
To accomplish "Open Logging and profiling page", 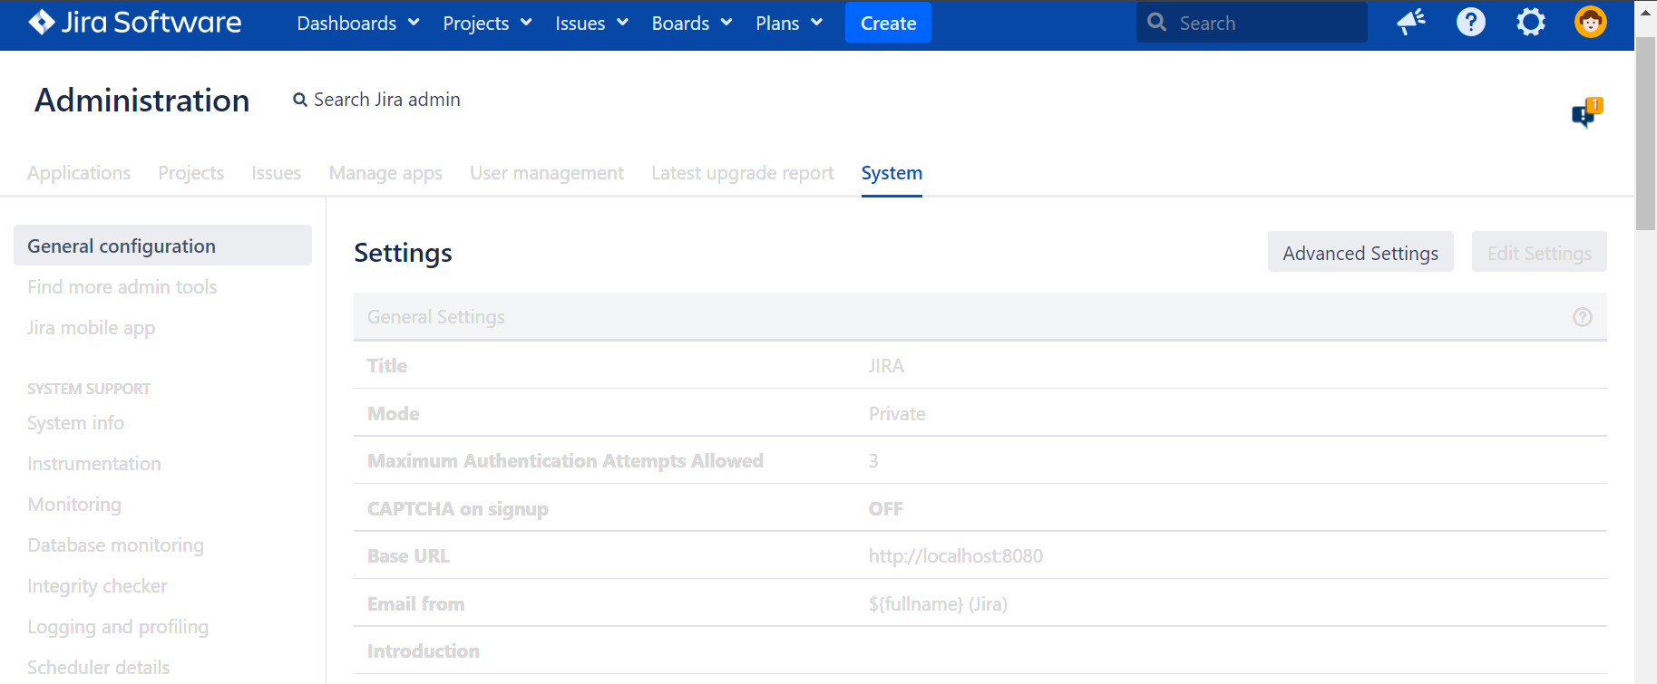I will pos(118,627).
